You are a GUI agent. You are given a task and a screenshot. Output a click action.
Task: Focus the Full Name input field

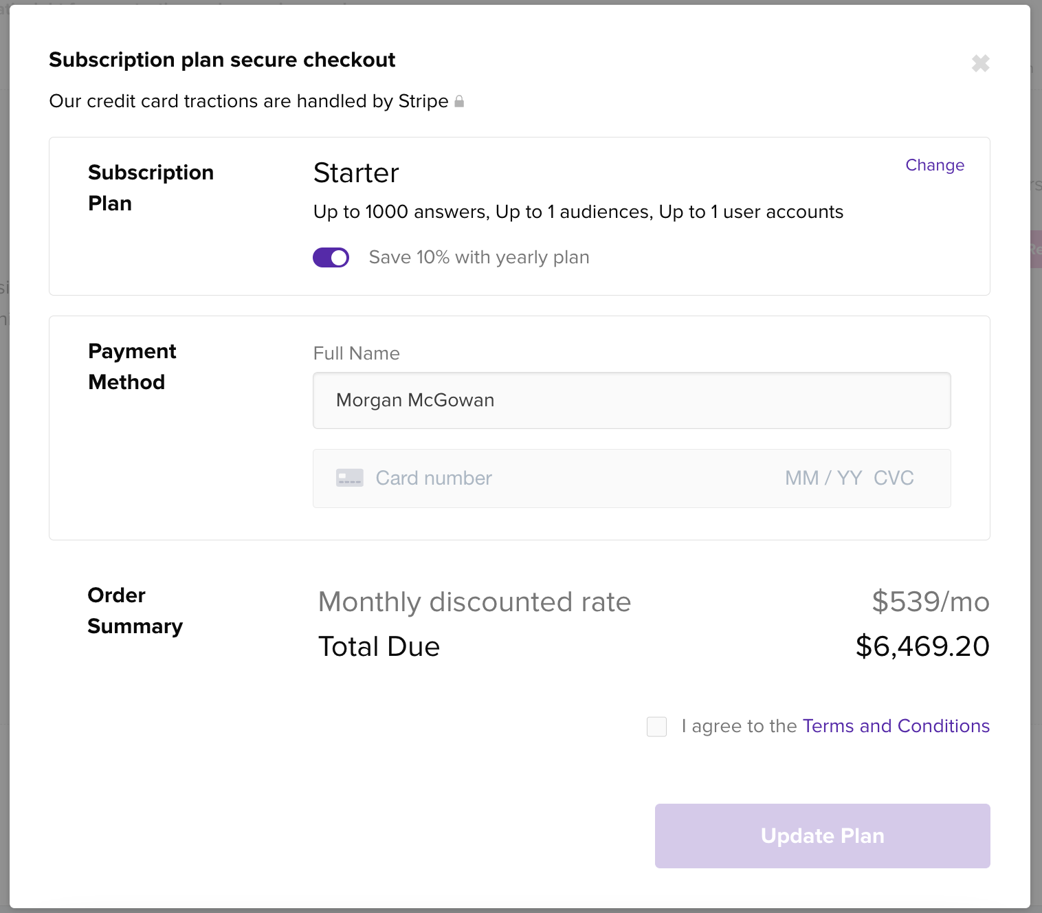tap(632, 401)
